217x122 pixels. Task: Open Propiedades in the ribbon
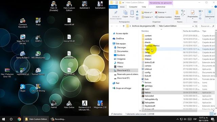tap(193, 15)
